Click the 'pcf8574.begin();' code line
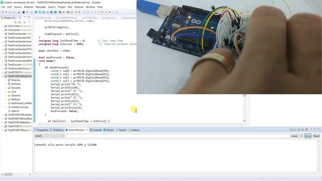Viewport: 322px width, 181px height. [56, 27]
